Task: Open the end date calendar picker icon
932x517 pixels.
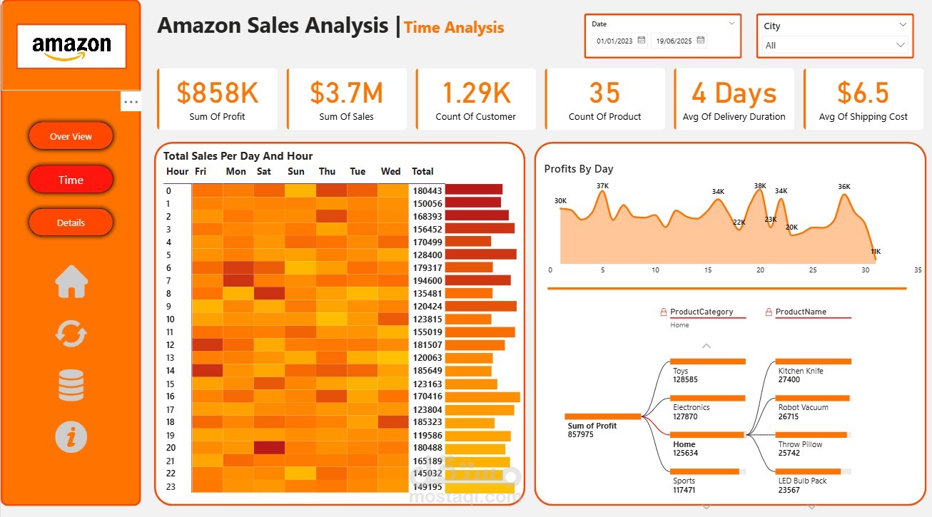Action: 701,41
